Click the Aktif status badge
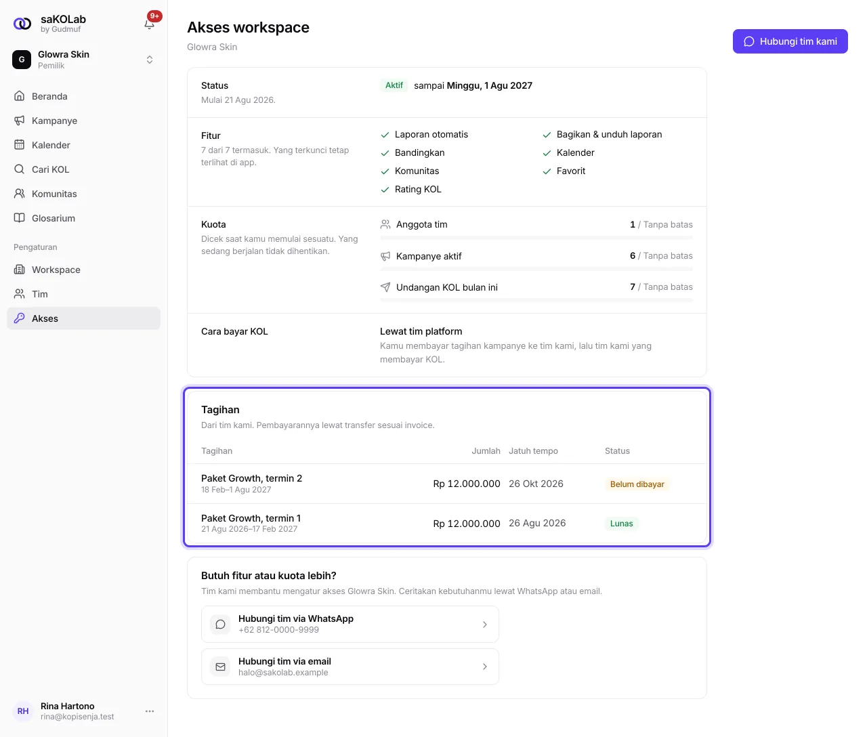Viewport: 867px width, 737px height. pos(394,85)
